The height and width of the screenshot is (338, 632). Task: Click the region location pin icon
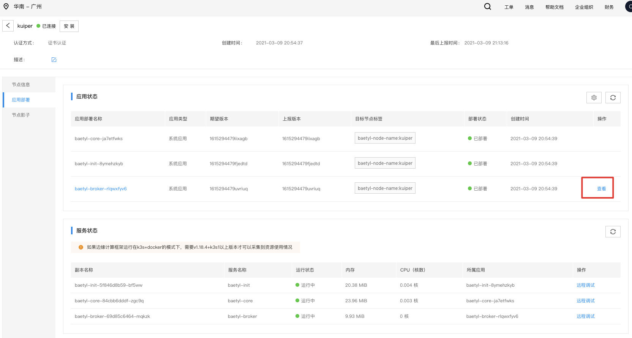click(6, 6)
